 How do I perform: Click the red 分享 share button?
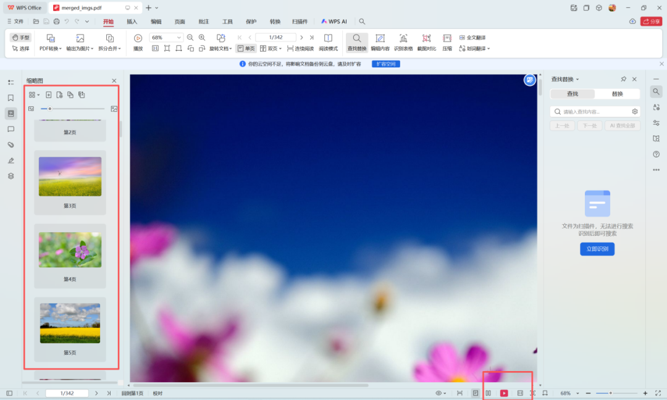tap(652, 21)
